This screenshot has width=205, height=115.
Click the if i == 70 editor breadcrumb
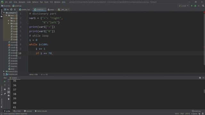(x=44, y=74)
